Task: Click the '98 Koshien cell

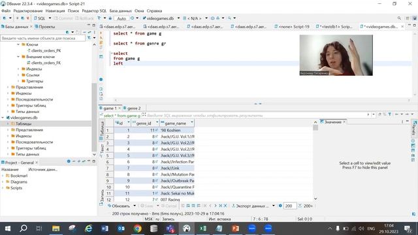Action: (177, 131)
